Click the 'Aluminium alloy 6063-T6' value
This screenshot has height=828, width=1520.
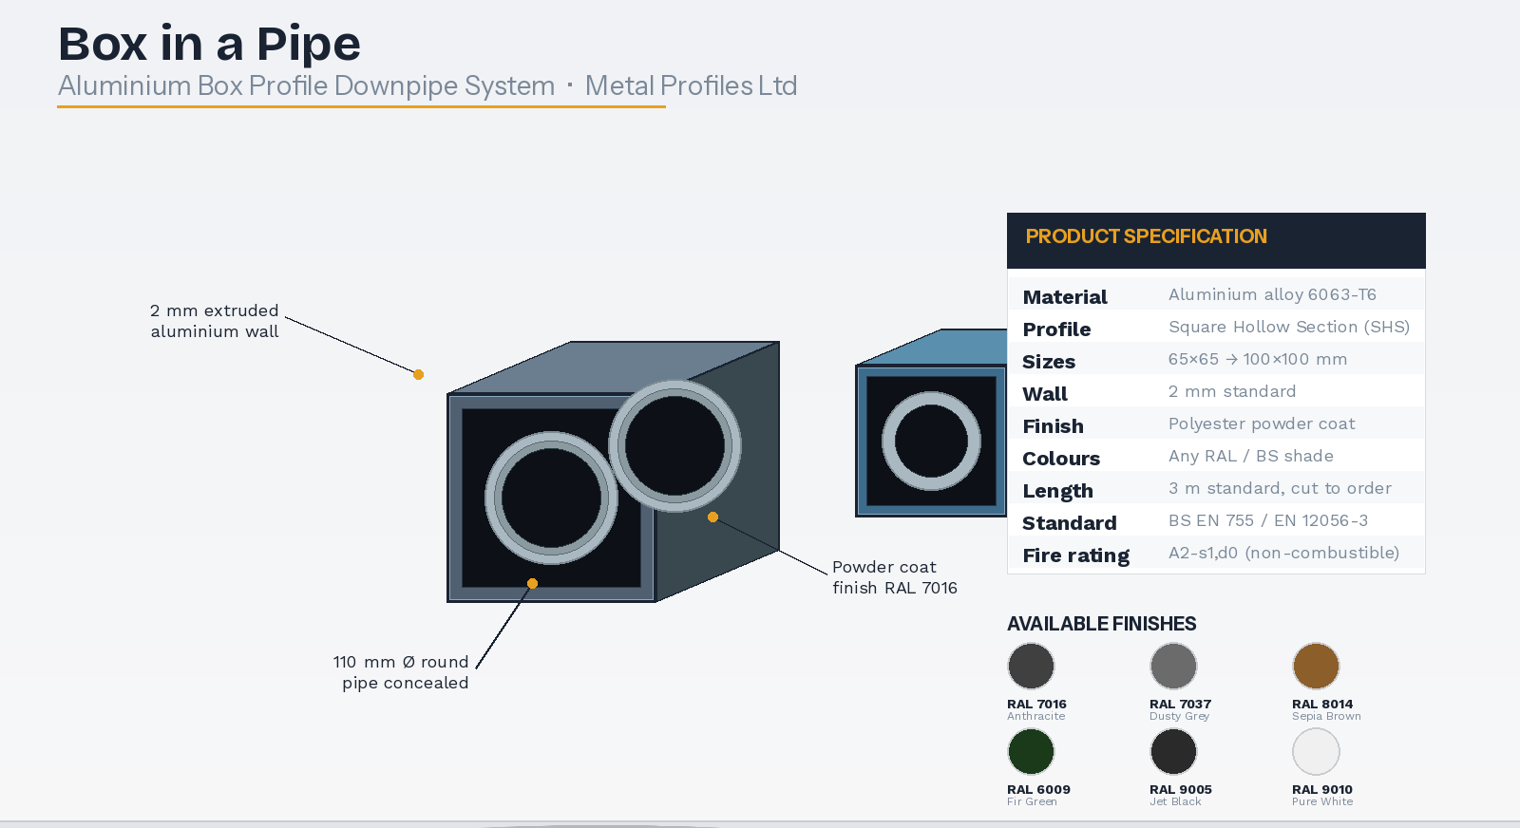click(1272, 294)
